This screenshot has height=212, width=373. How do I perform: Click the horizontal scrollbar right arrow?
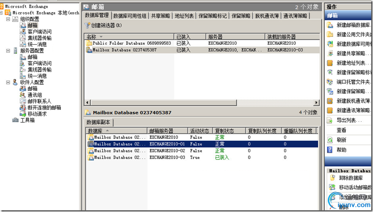click(316, 102)
